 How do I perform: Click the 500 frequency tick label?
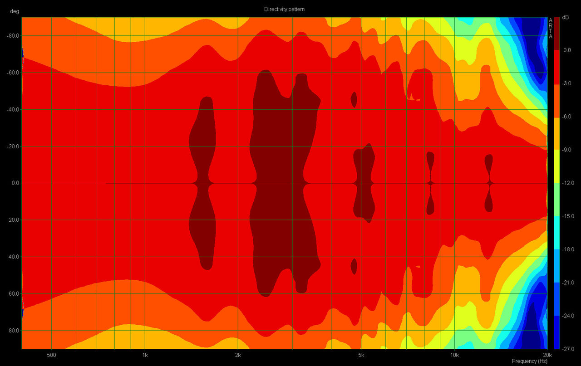tap(51, 354)
